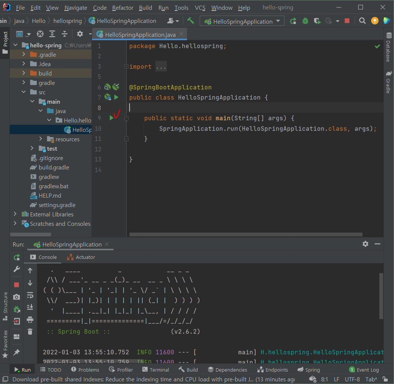The width and height of the screenshot is (394, 384).
Task: Open the Database side panel
Action: [388, 47]
